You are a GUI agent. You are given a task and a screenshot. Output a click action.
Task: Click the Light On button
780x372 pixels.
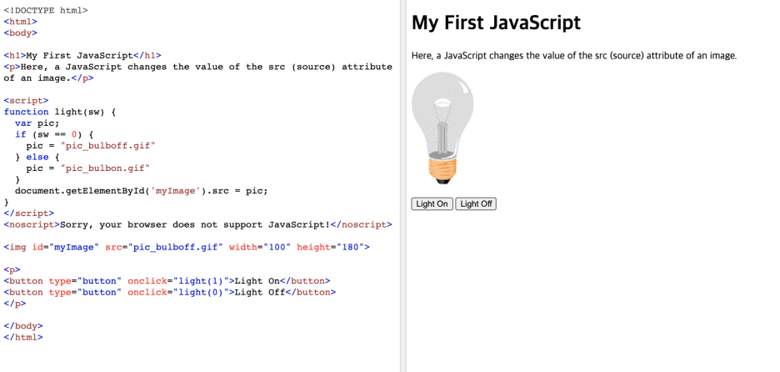pos(432,204)
